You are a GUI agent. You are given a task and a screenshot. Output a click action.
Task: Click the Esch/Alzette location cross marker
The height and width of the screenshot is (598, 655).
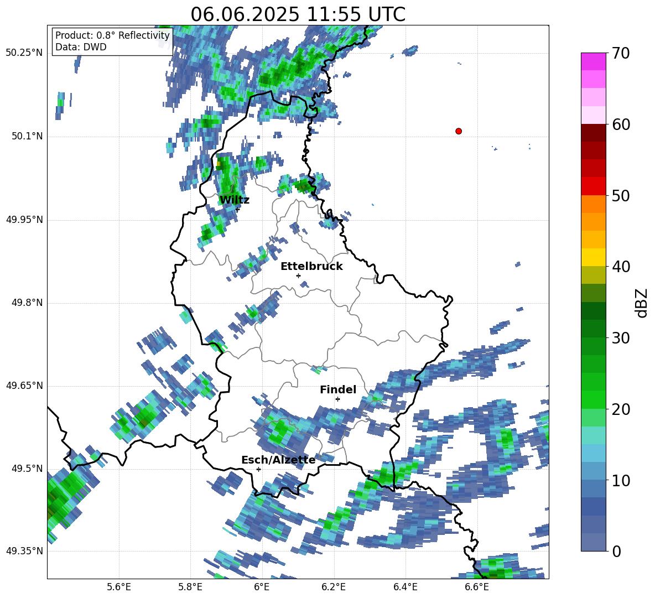click(258, 469)
